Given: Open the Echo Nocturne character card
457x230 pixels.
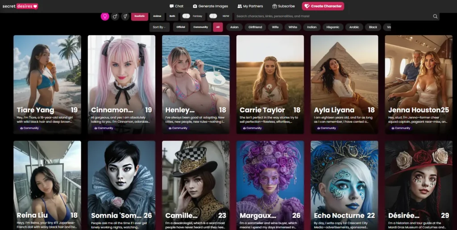Looking at the screenshot, I should (x=345, y=185).
